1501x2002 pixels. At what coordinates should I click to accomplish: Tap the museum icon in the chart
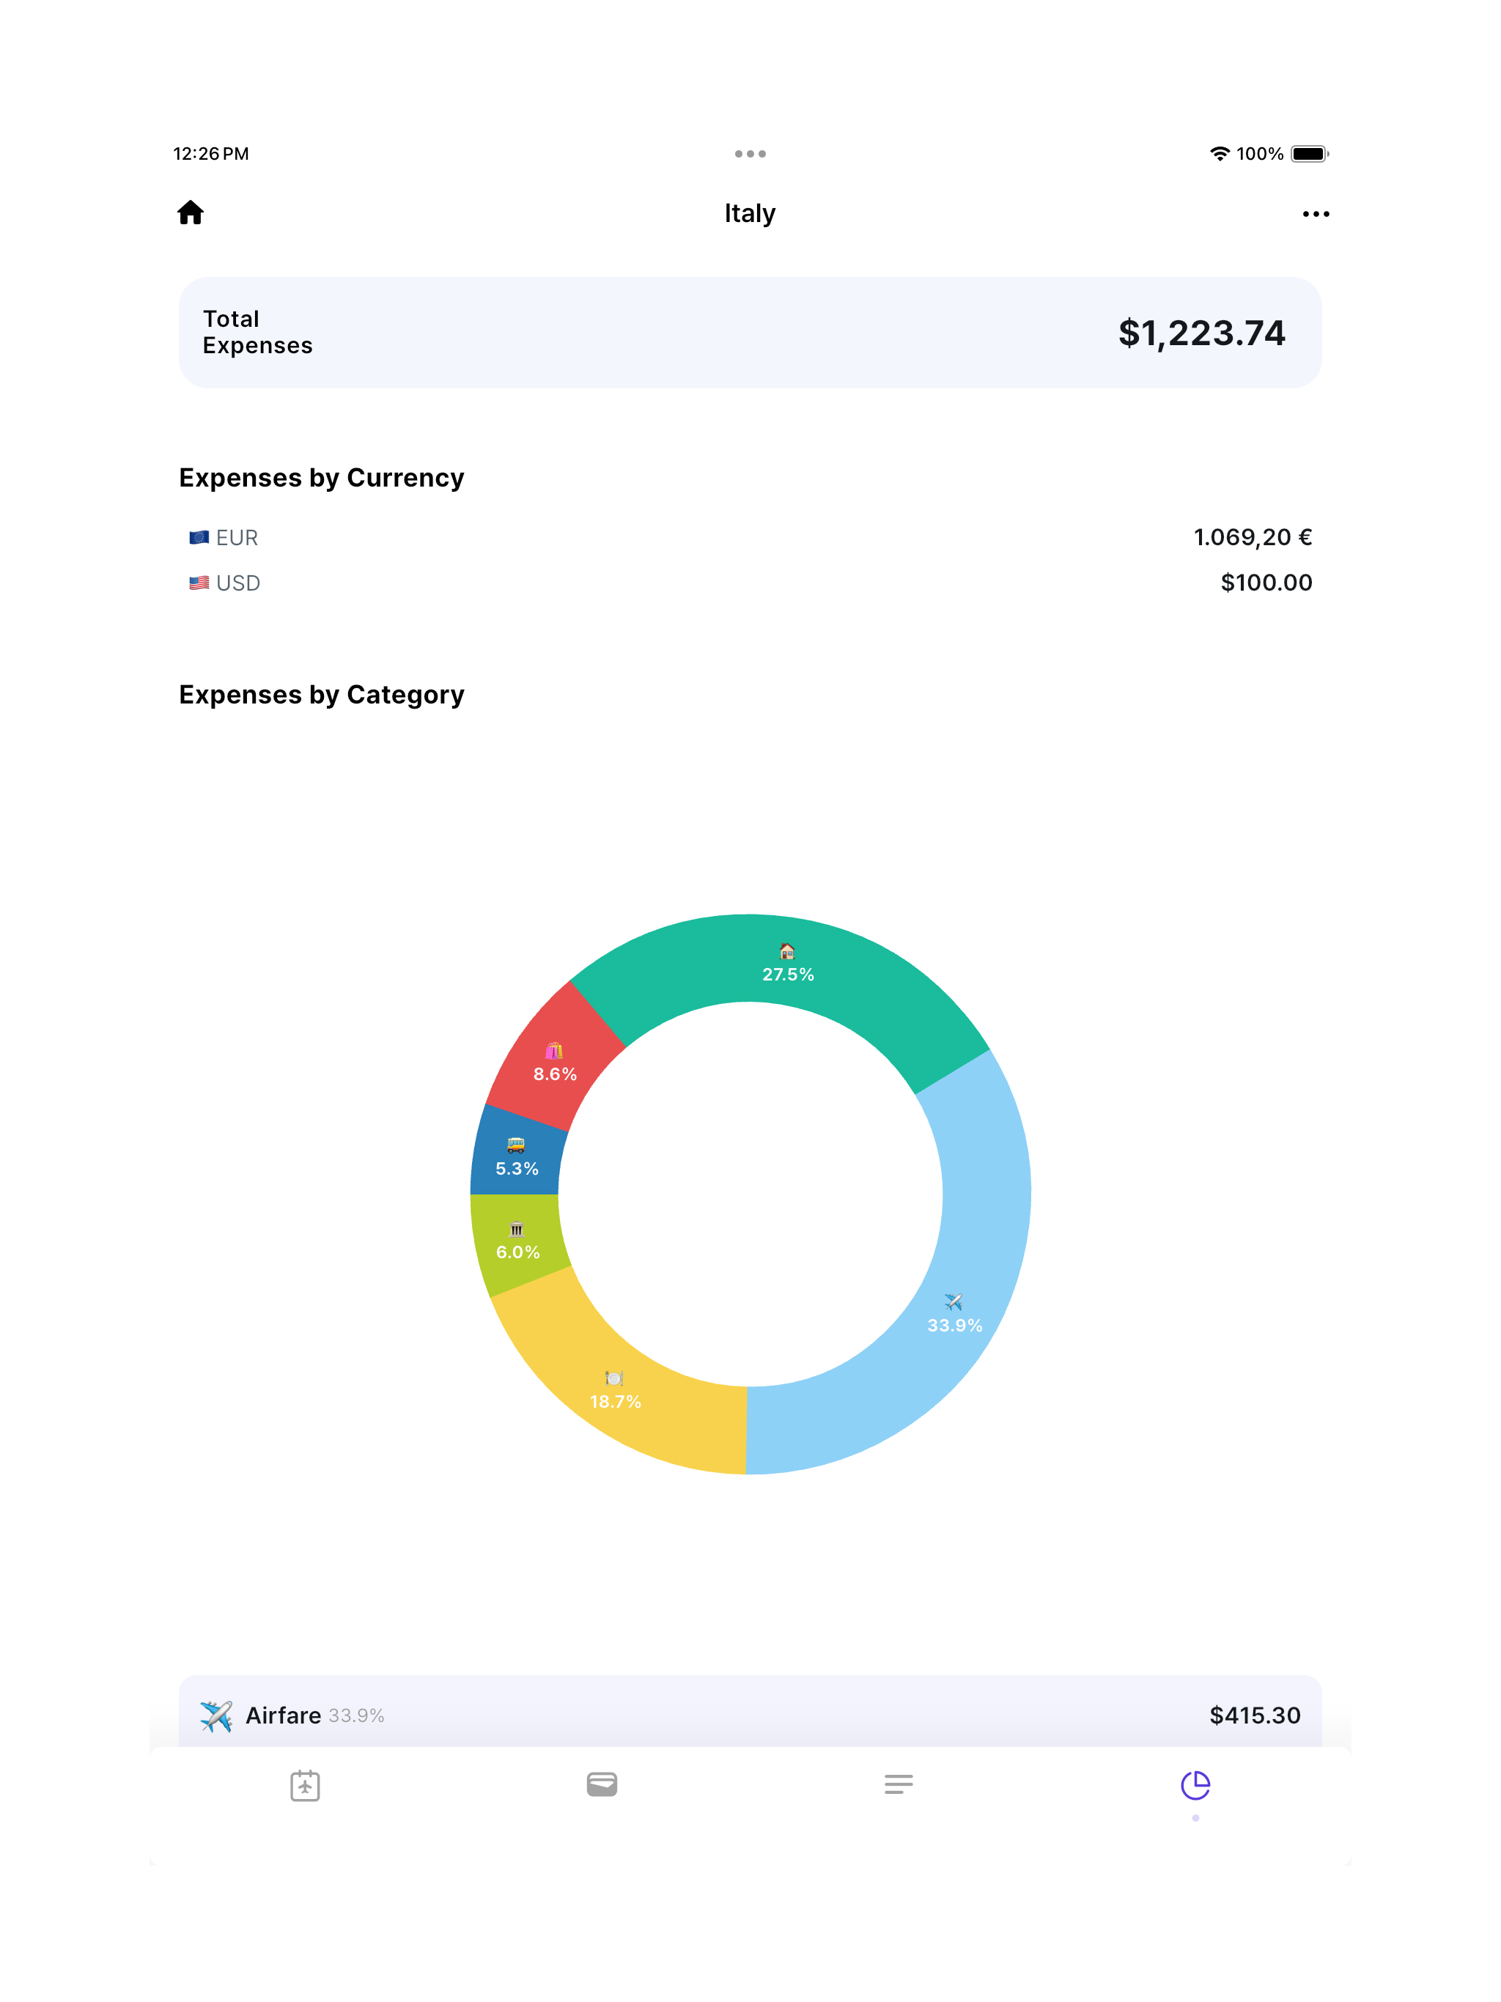tap(516, 1229)
